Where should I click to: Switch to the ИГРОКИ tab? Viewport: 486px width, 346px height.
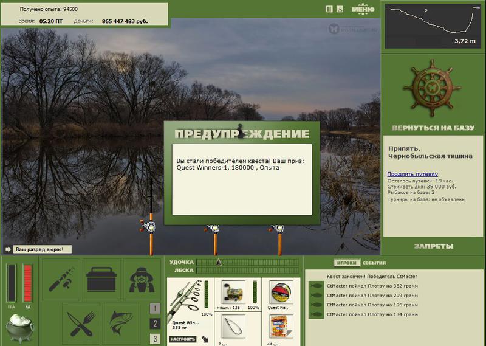point(346,263)
